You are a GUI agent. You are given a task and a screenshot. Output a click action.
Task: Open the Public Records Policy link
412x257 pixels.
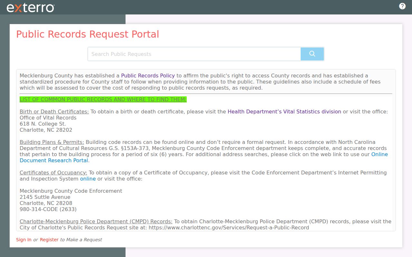click(x=148, y=76)
